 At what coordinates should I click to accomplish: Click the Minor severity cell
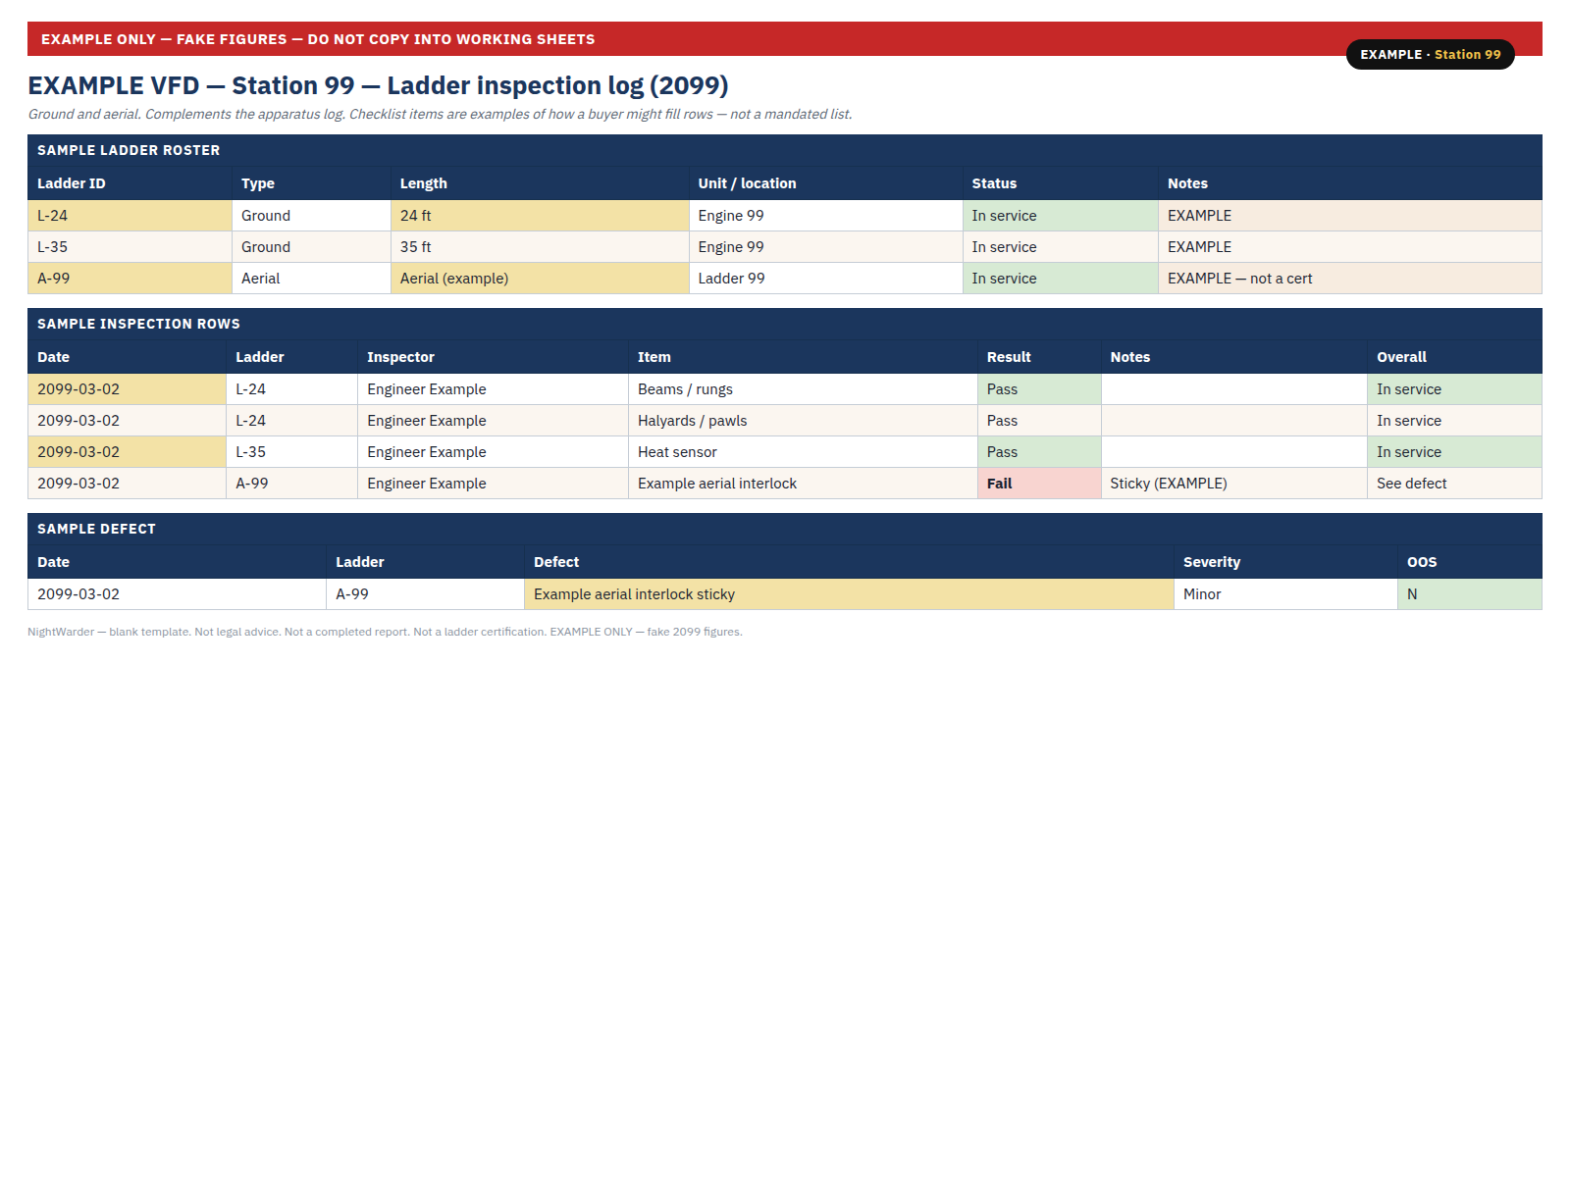click(1285, 594)
